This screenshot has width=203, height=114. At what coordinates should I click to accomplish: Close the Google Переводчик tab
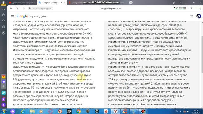pos(64,3)
